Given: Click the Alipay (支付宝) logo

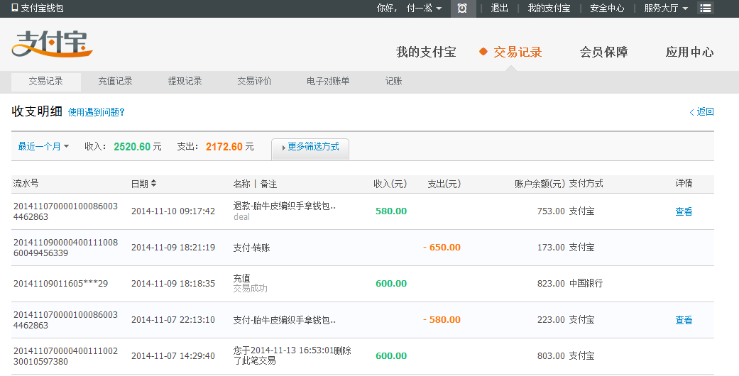Looking at the screenshot, I should (x=52, y=44).
